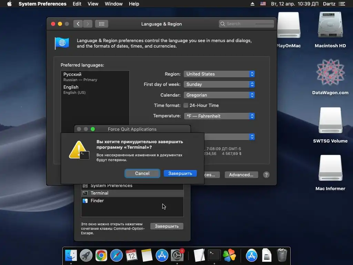Open Terminal icon in the Dock
This screenshot has width=353, height=265.
[x=214, y=255]
